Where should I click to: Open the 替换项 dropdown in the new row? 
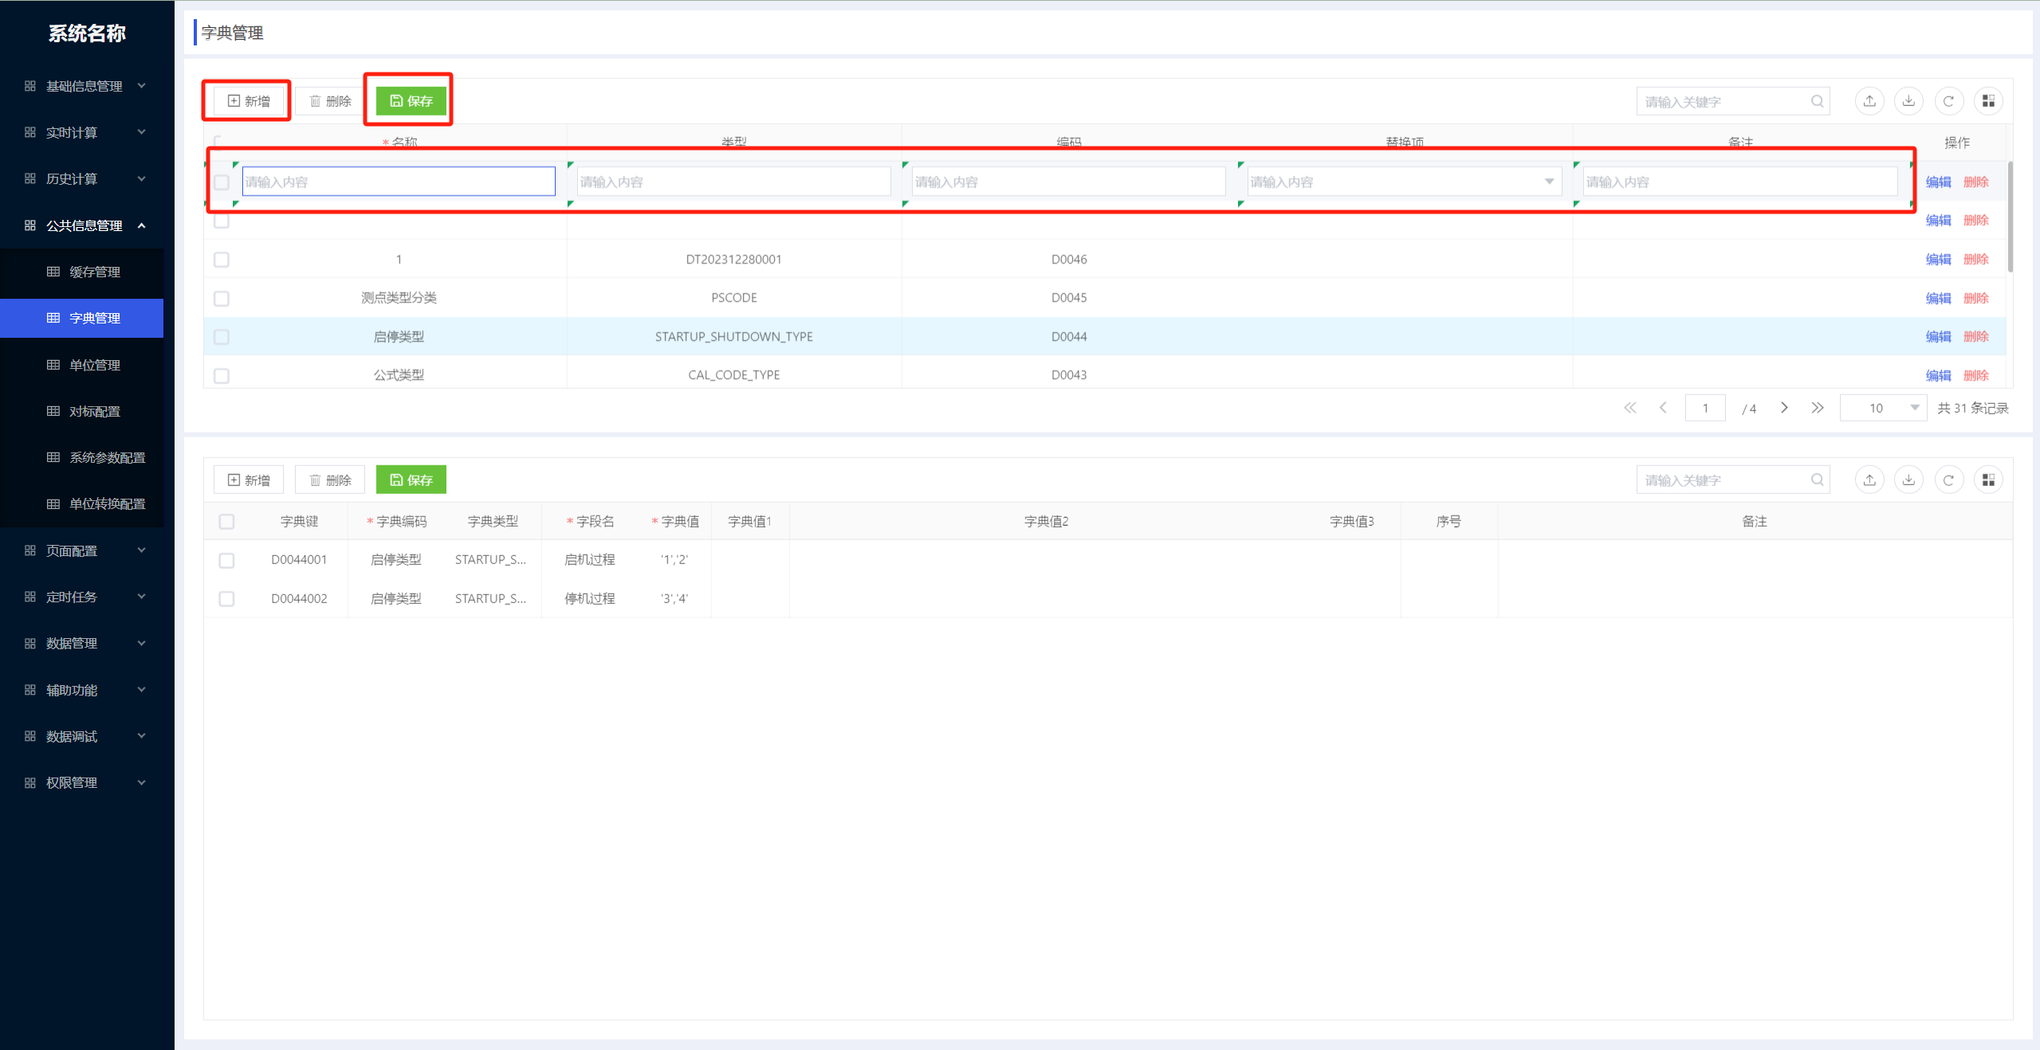coord(1404,182)
